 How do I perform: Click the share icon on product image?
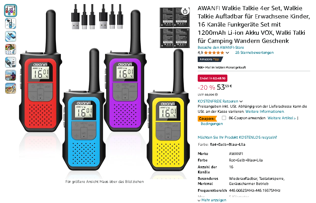click(185, 11)
